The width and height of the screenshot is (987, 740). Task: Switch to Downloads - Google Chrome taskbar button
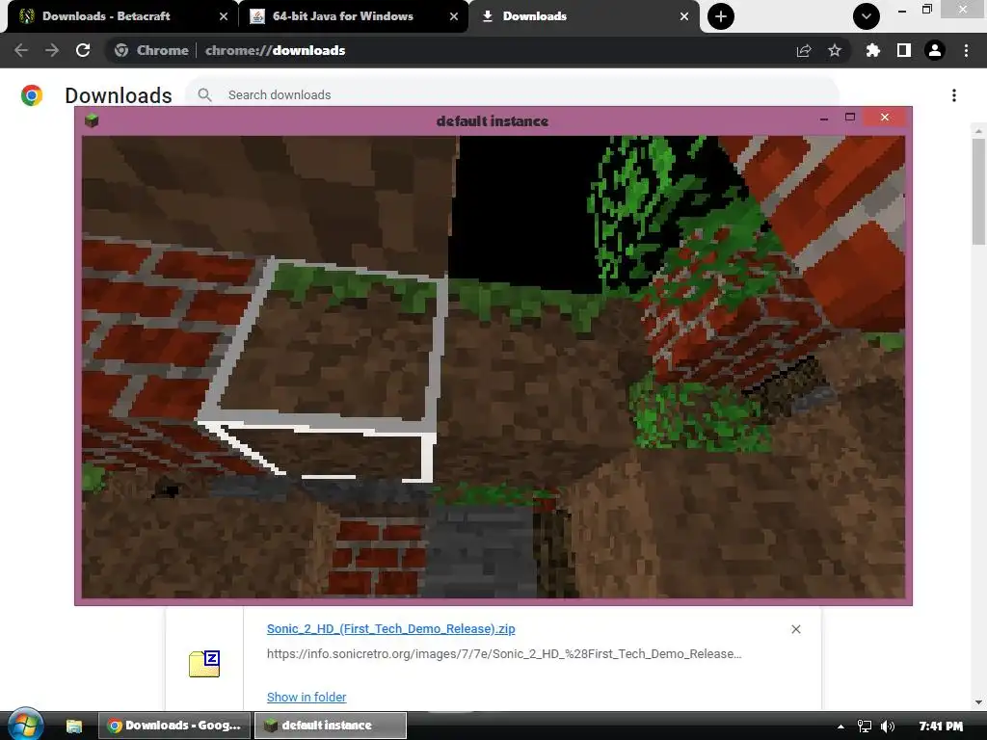point(174,726)
